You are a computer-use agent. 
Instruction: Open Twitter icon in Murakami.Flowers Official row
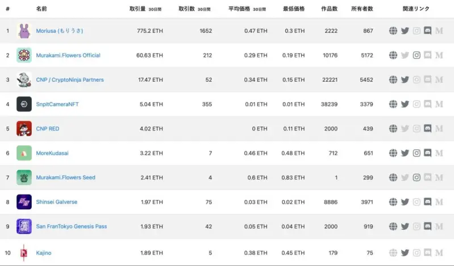tap(405, 55)
